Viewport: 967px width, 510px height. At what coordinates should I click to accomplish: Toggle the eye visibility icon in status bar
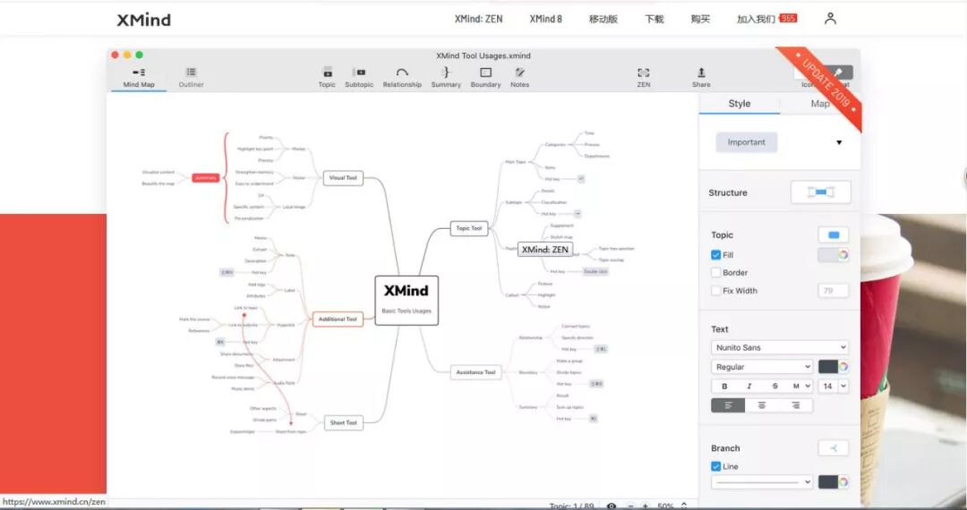[612, 506]
